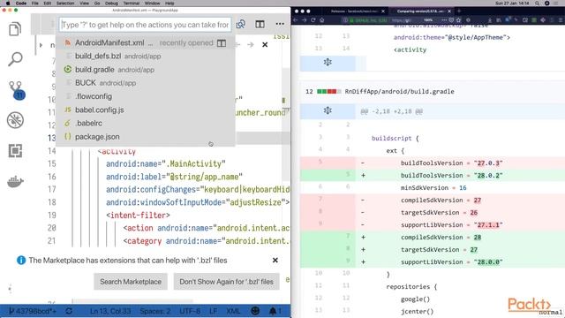Click RnDiffApp/android/build.gradle file header

coord(399,91)
